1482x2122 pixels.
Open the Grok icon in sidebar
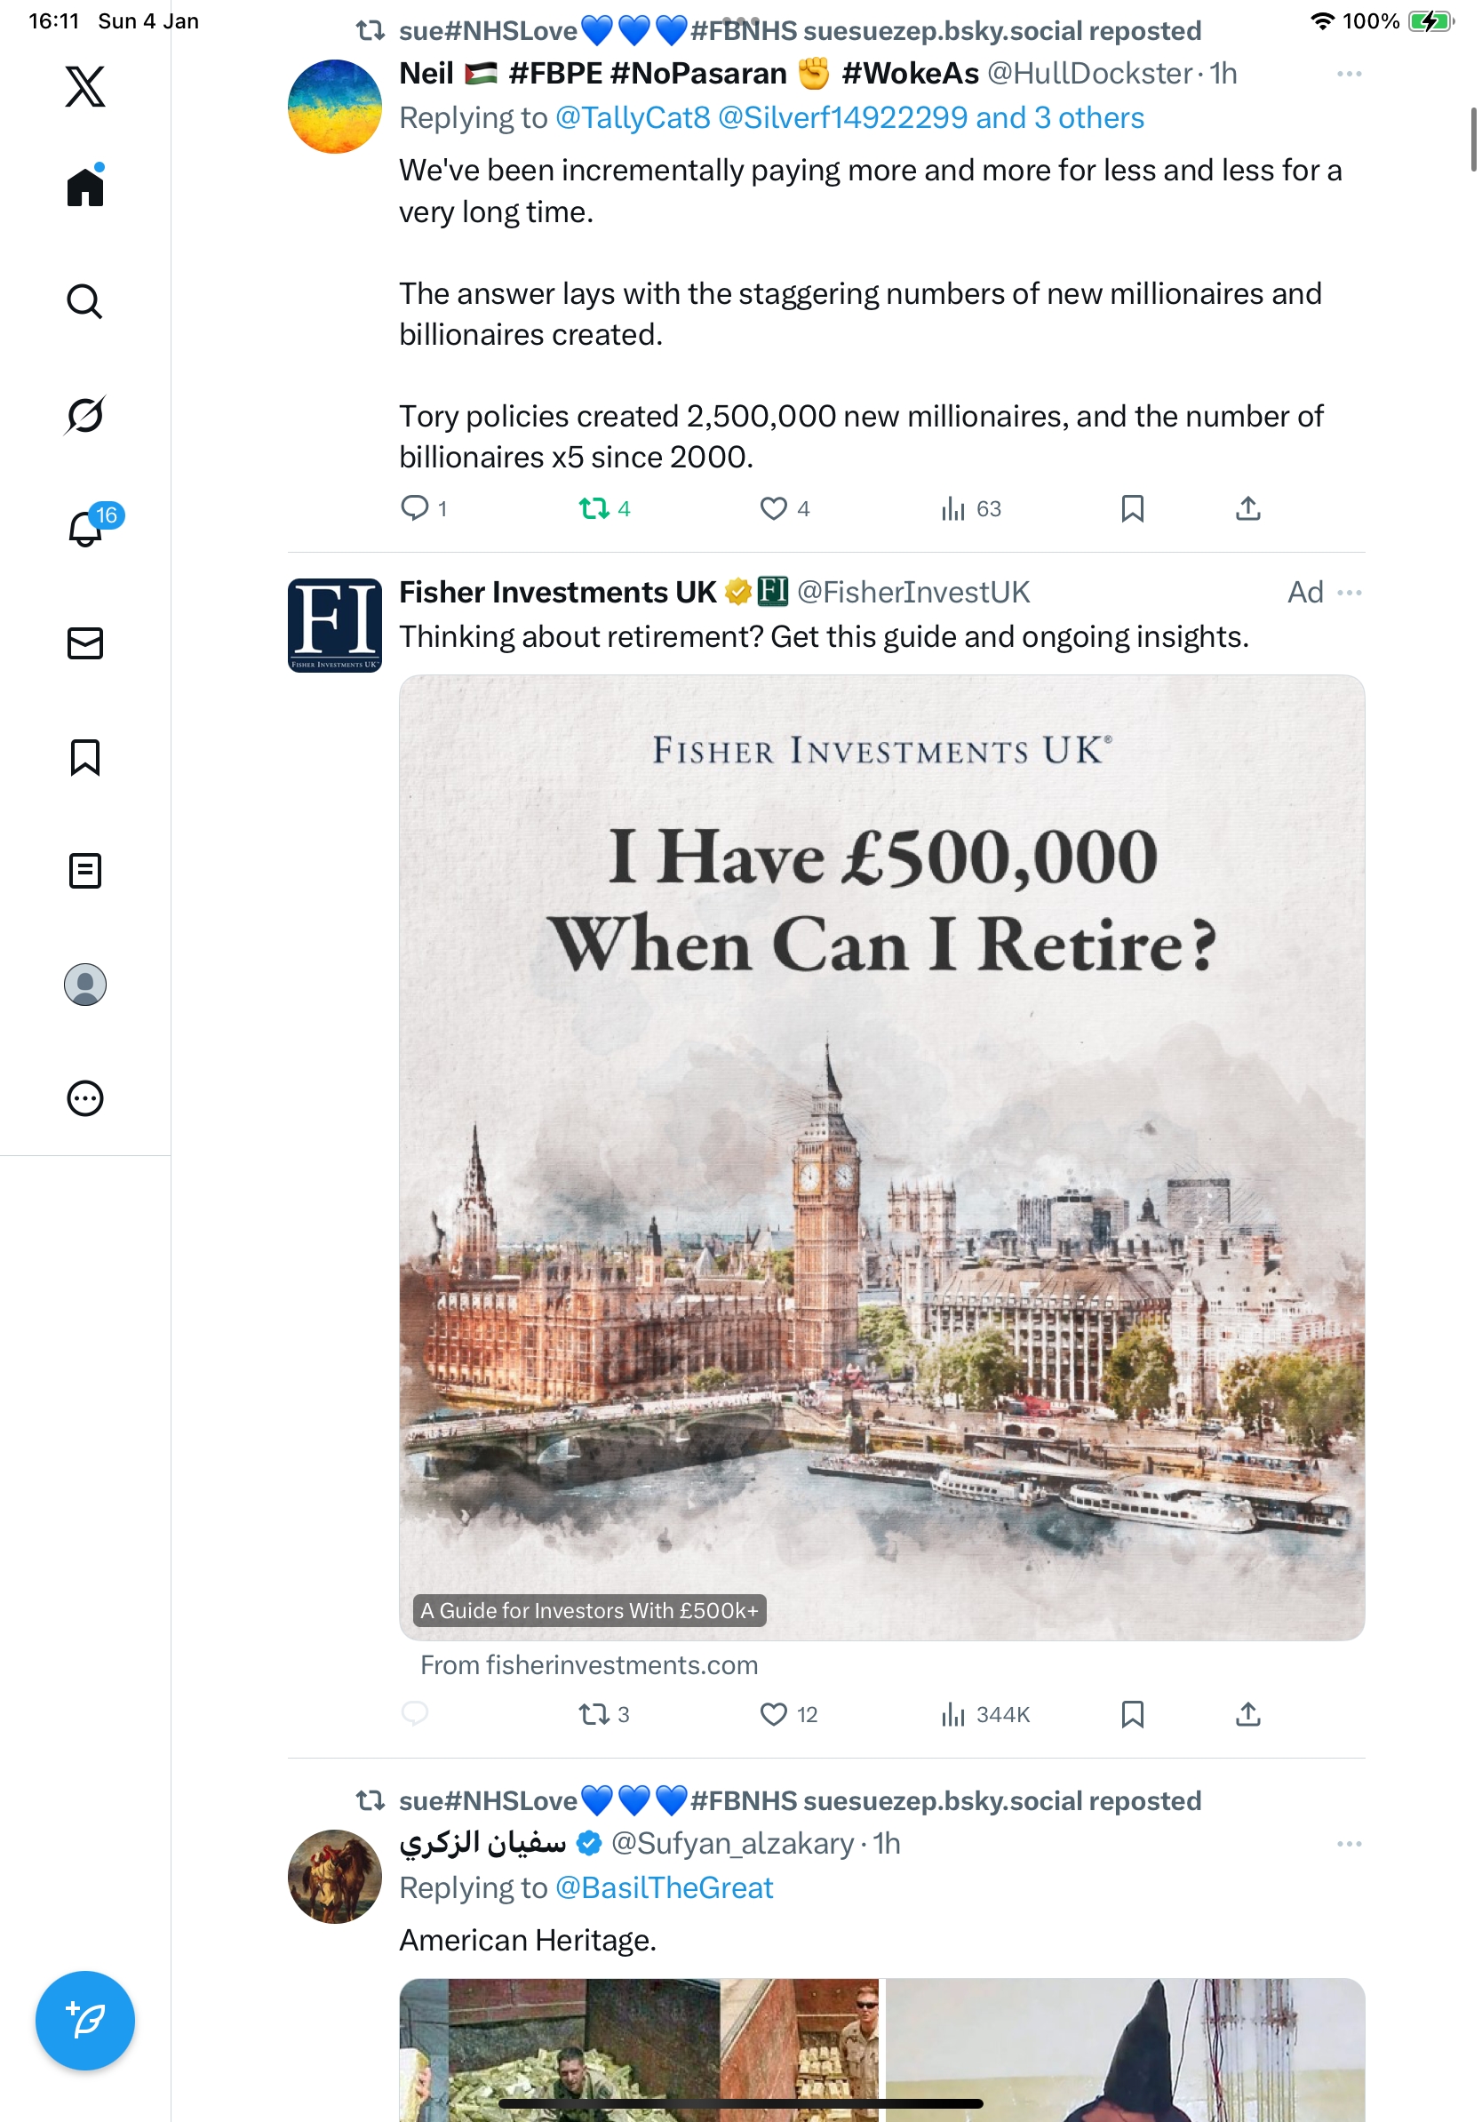(x=85, y=415)
